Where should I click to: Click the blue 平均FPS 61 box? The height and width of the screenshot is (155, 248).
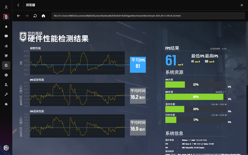click(138, 65)
